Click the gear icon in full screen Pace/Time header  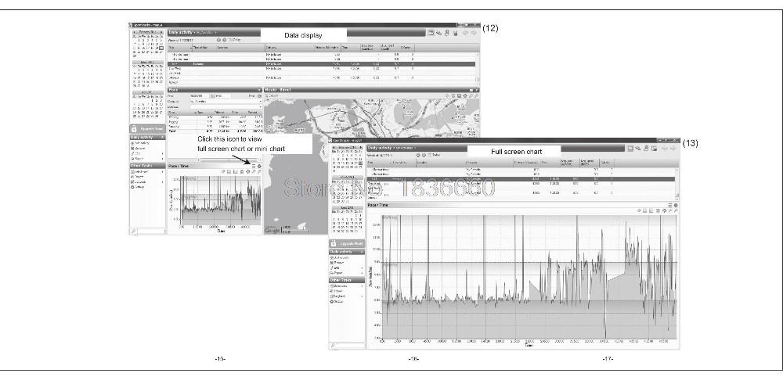[676, 204]
